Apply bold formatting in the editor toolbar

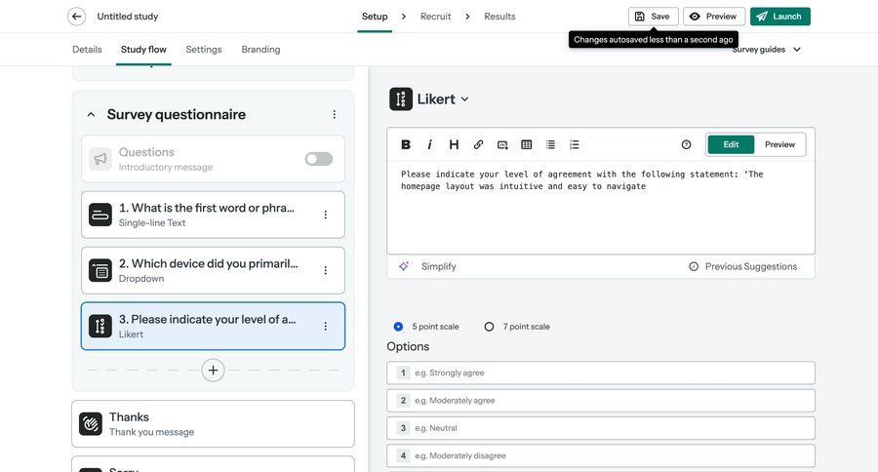[406, 144]
